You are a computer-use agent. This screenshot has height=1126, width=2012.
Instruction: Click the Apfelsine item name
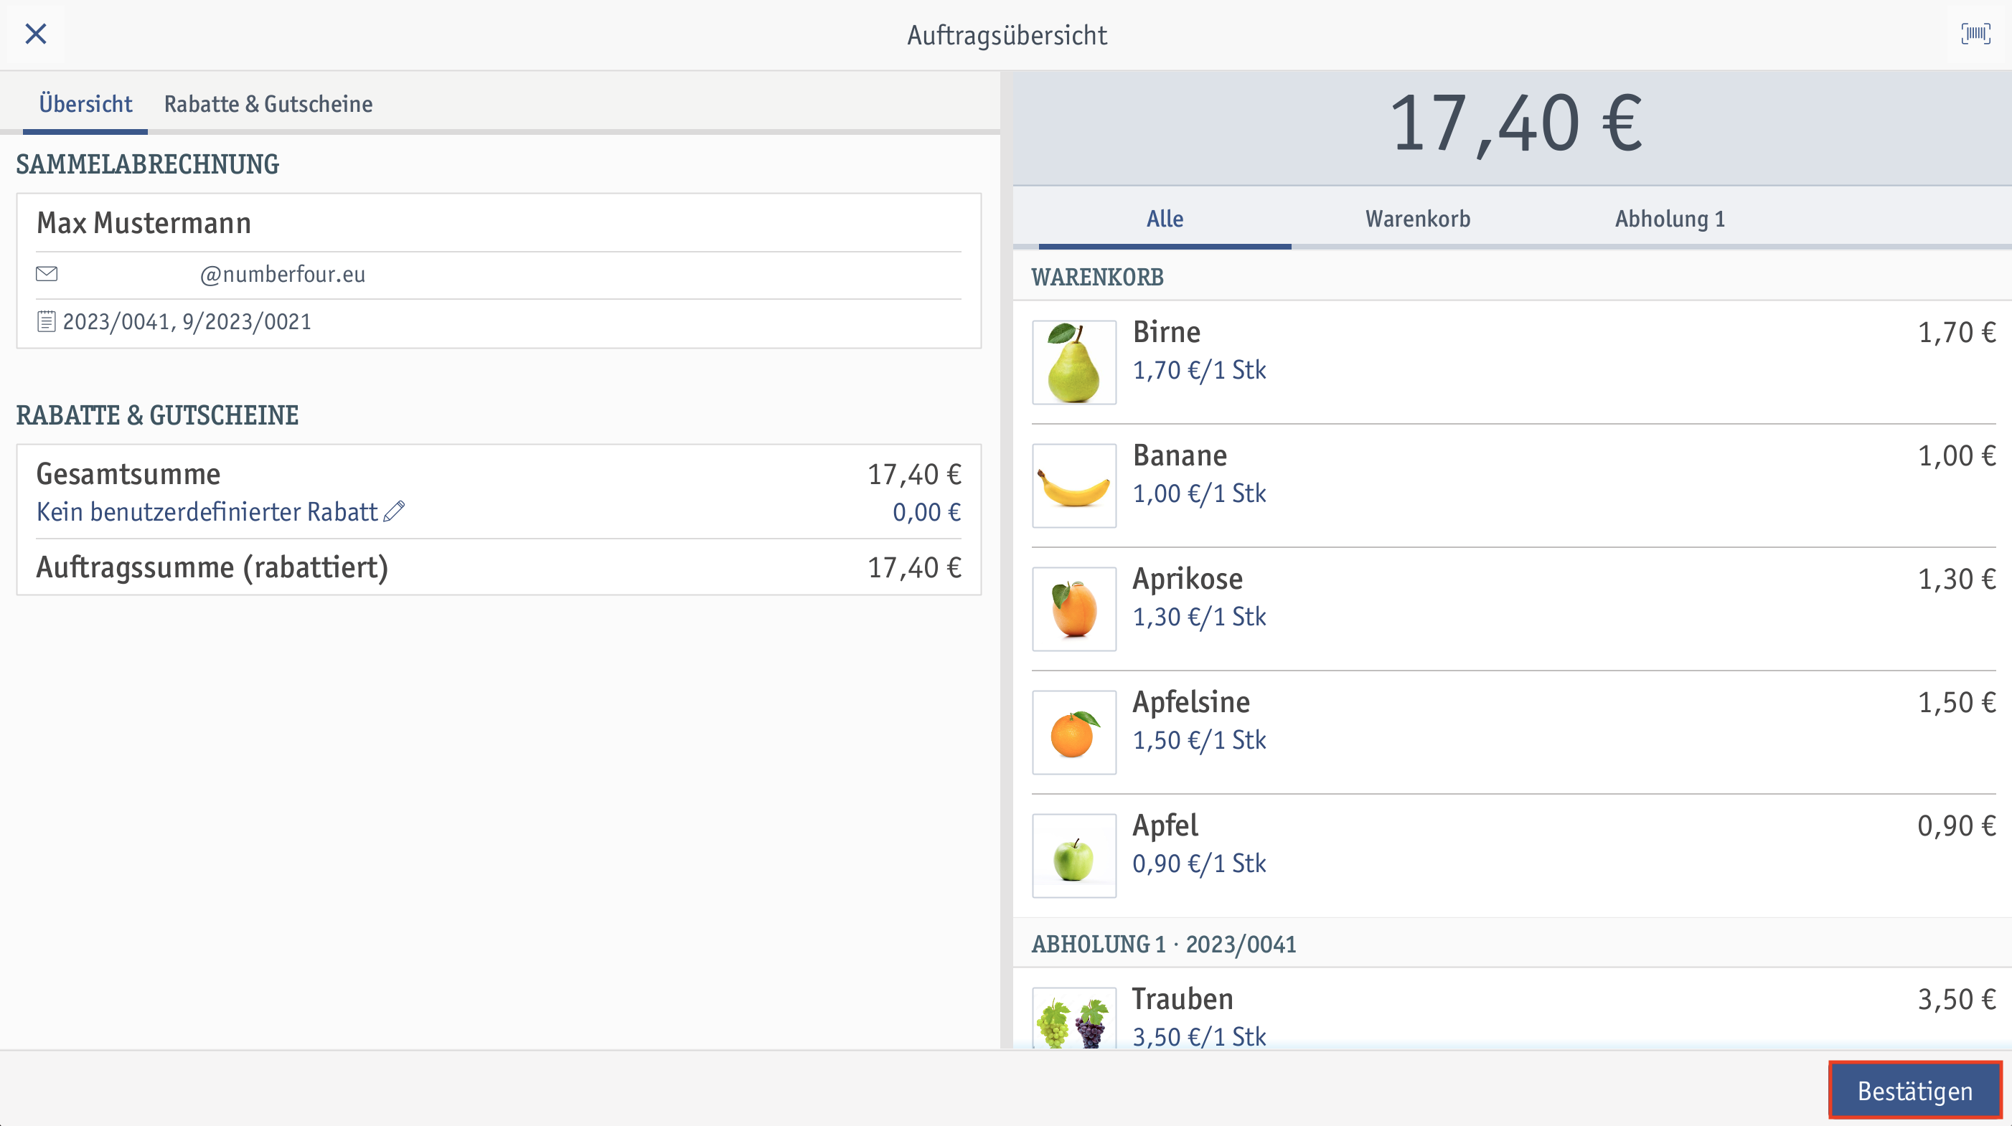(x=1191, y=703)
